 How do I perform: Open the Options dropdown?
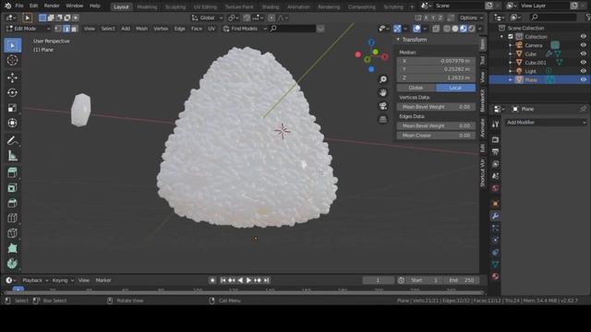pos(471,18)
